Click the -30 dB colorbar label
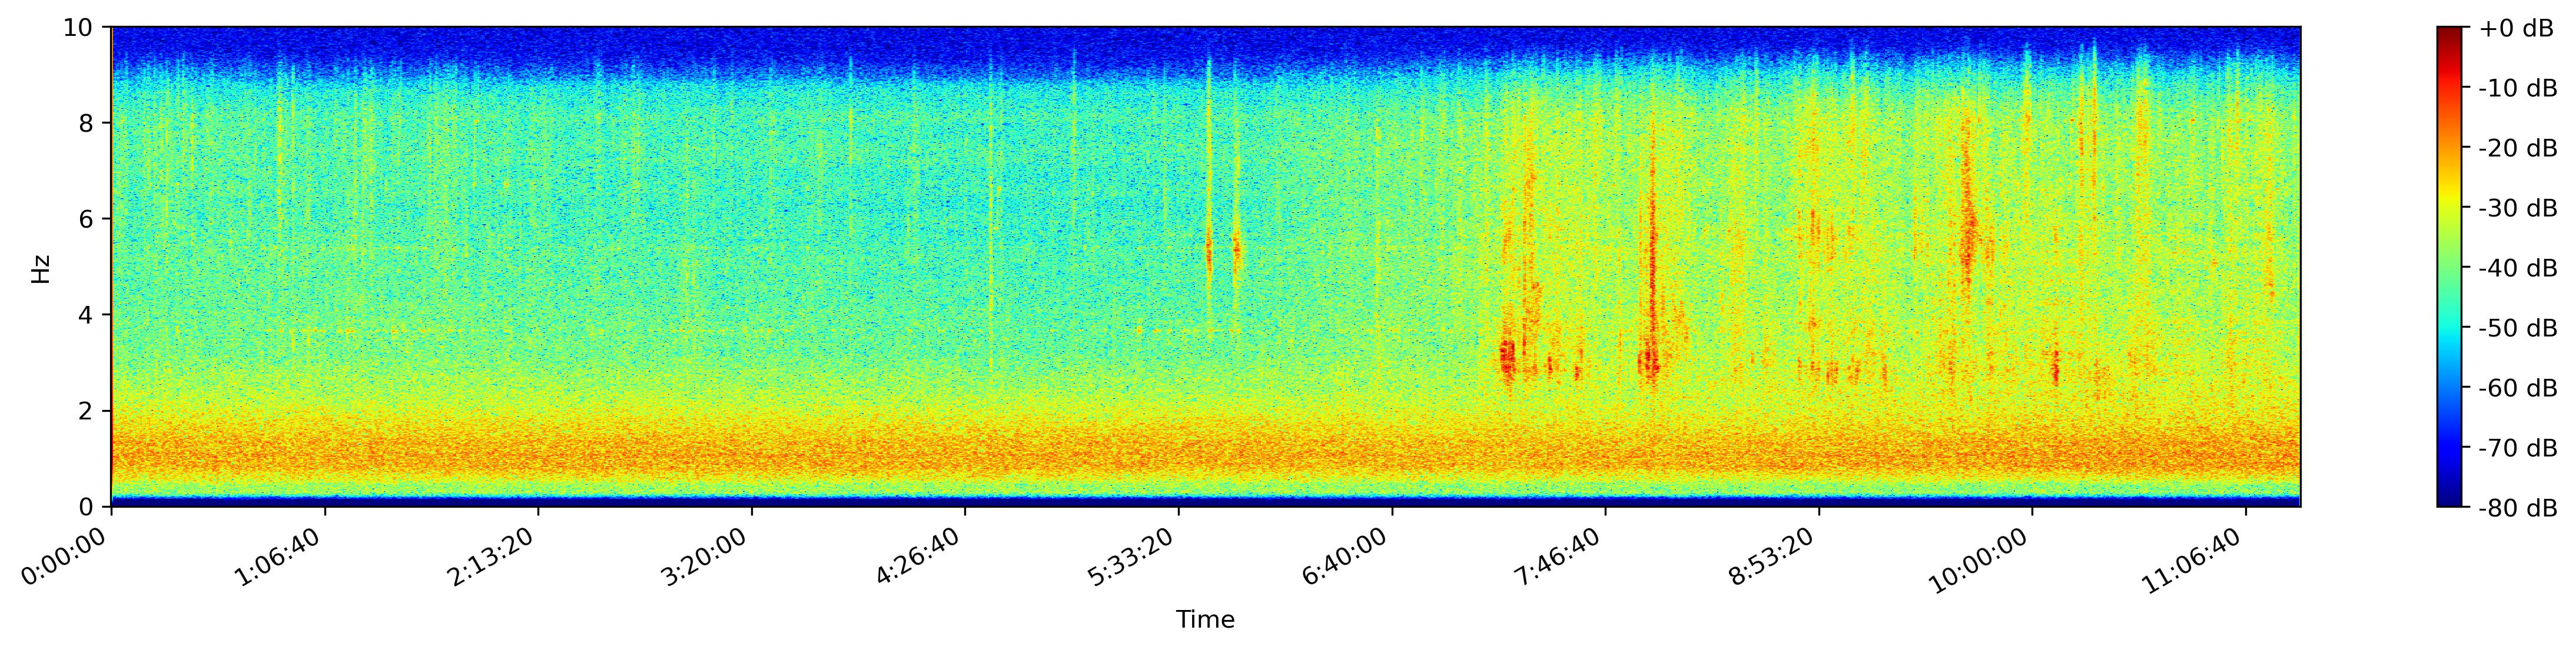 tap(2518, 208)
